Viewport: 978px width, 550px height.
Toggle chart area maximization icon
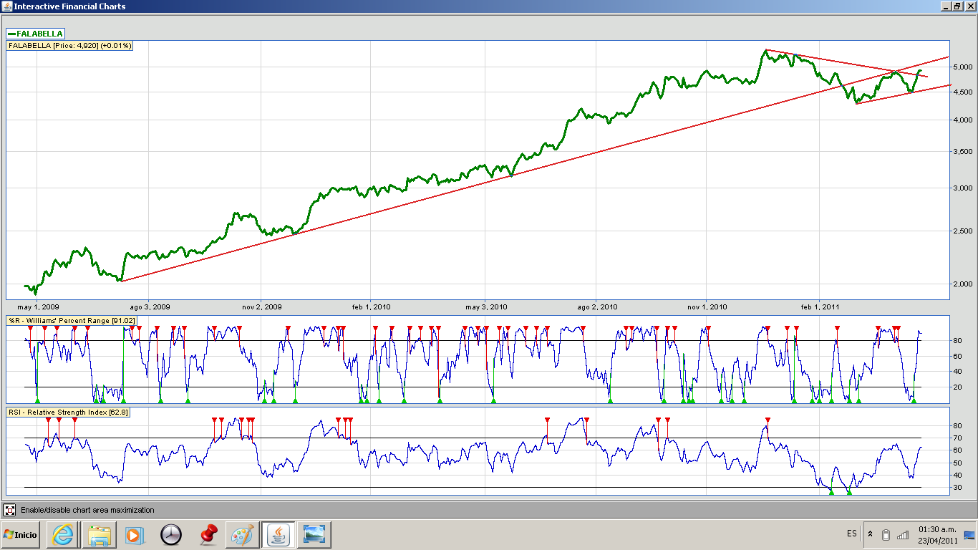tap(9, 510)
